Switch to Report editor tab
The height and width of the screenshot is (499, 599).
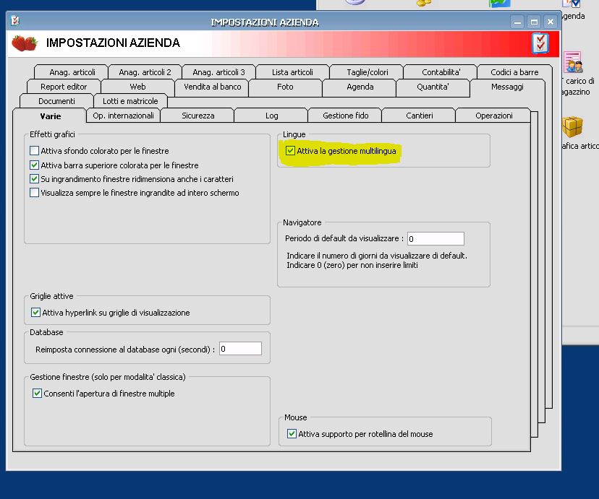click(64, 87)
